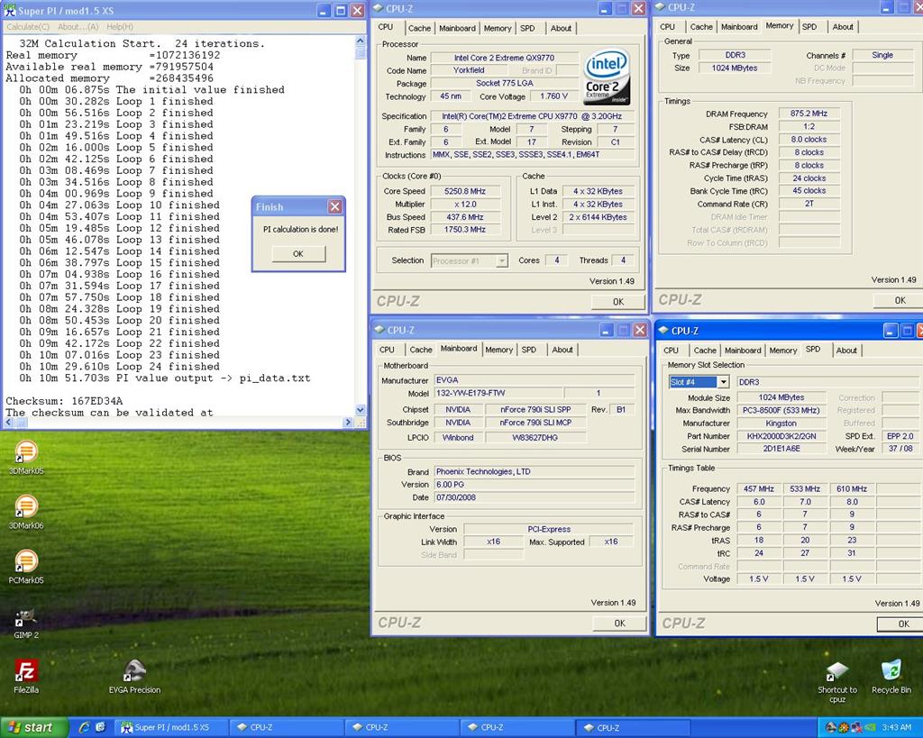This screenshot has width=923, height=738.
Task: Switch to the Memory tab in the CPU window
Action: [498, 28]
